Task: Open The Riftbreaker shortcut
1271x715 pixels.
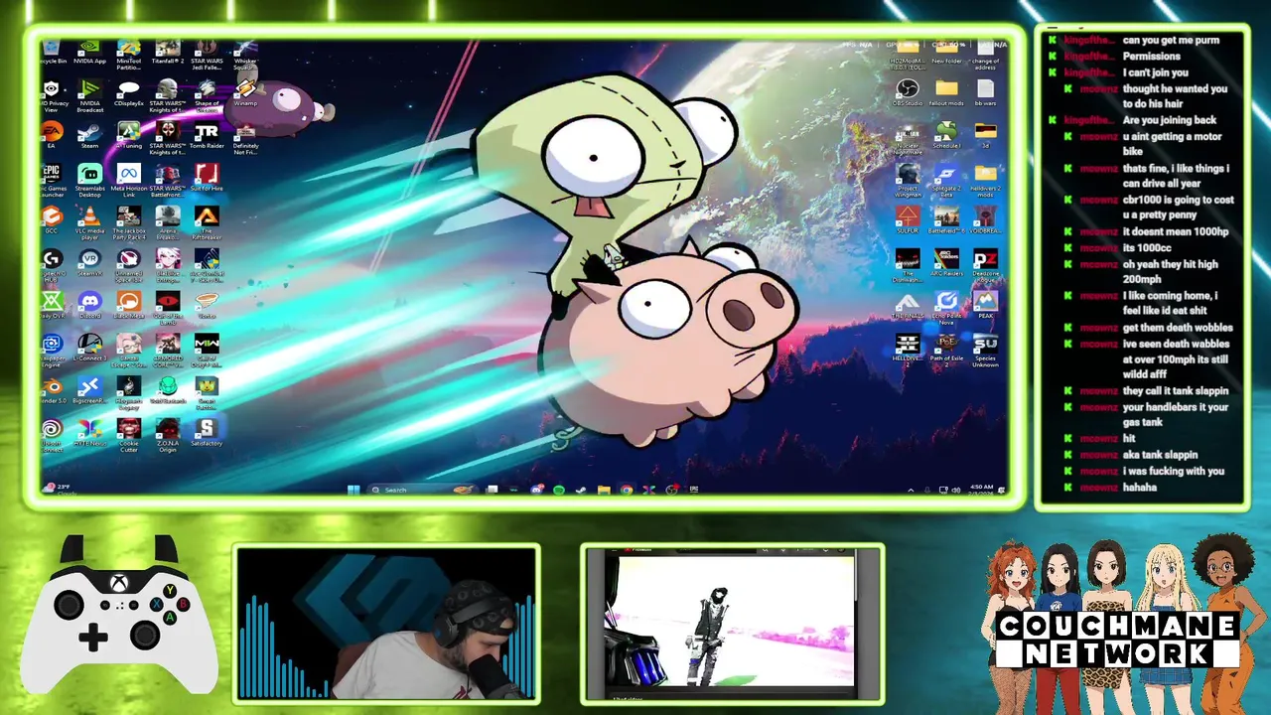Action: [207, 222]
